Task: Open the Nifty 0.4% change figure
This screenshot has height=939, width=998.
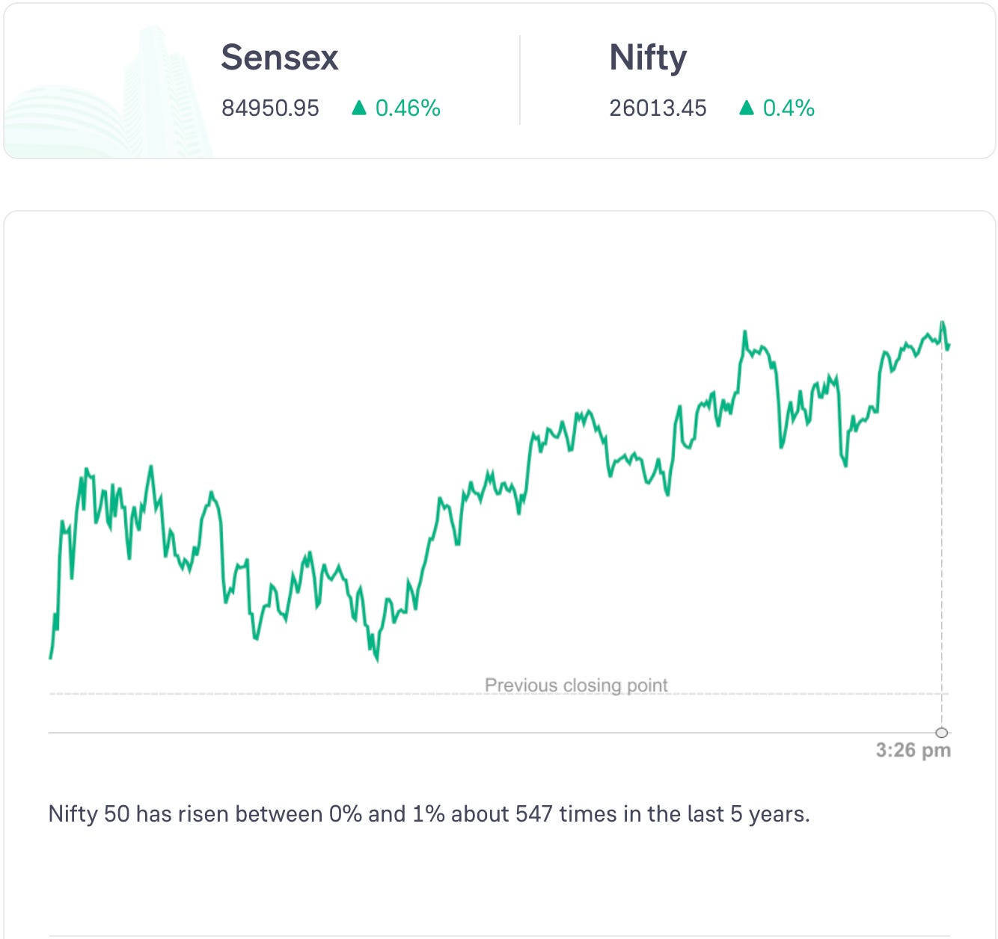Action: (x=789, y=108)
